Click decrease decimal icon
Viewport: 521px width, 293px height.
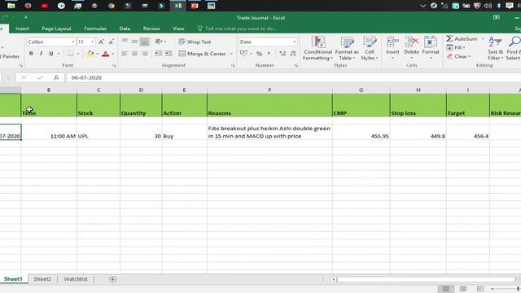(x=293, y=54)
